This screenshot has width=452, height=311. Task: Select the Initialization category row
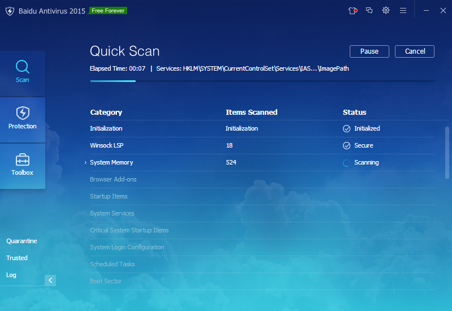[262, 129]
